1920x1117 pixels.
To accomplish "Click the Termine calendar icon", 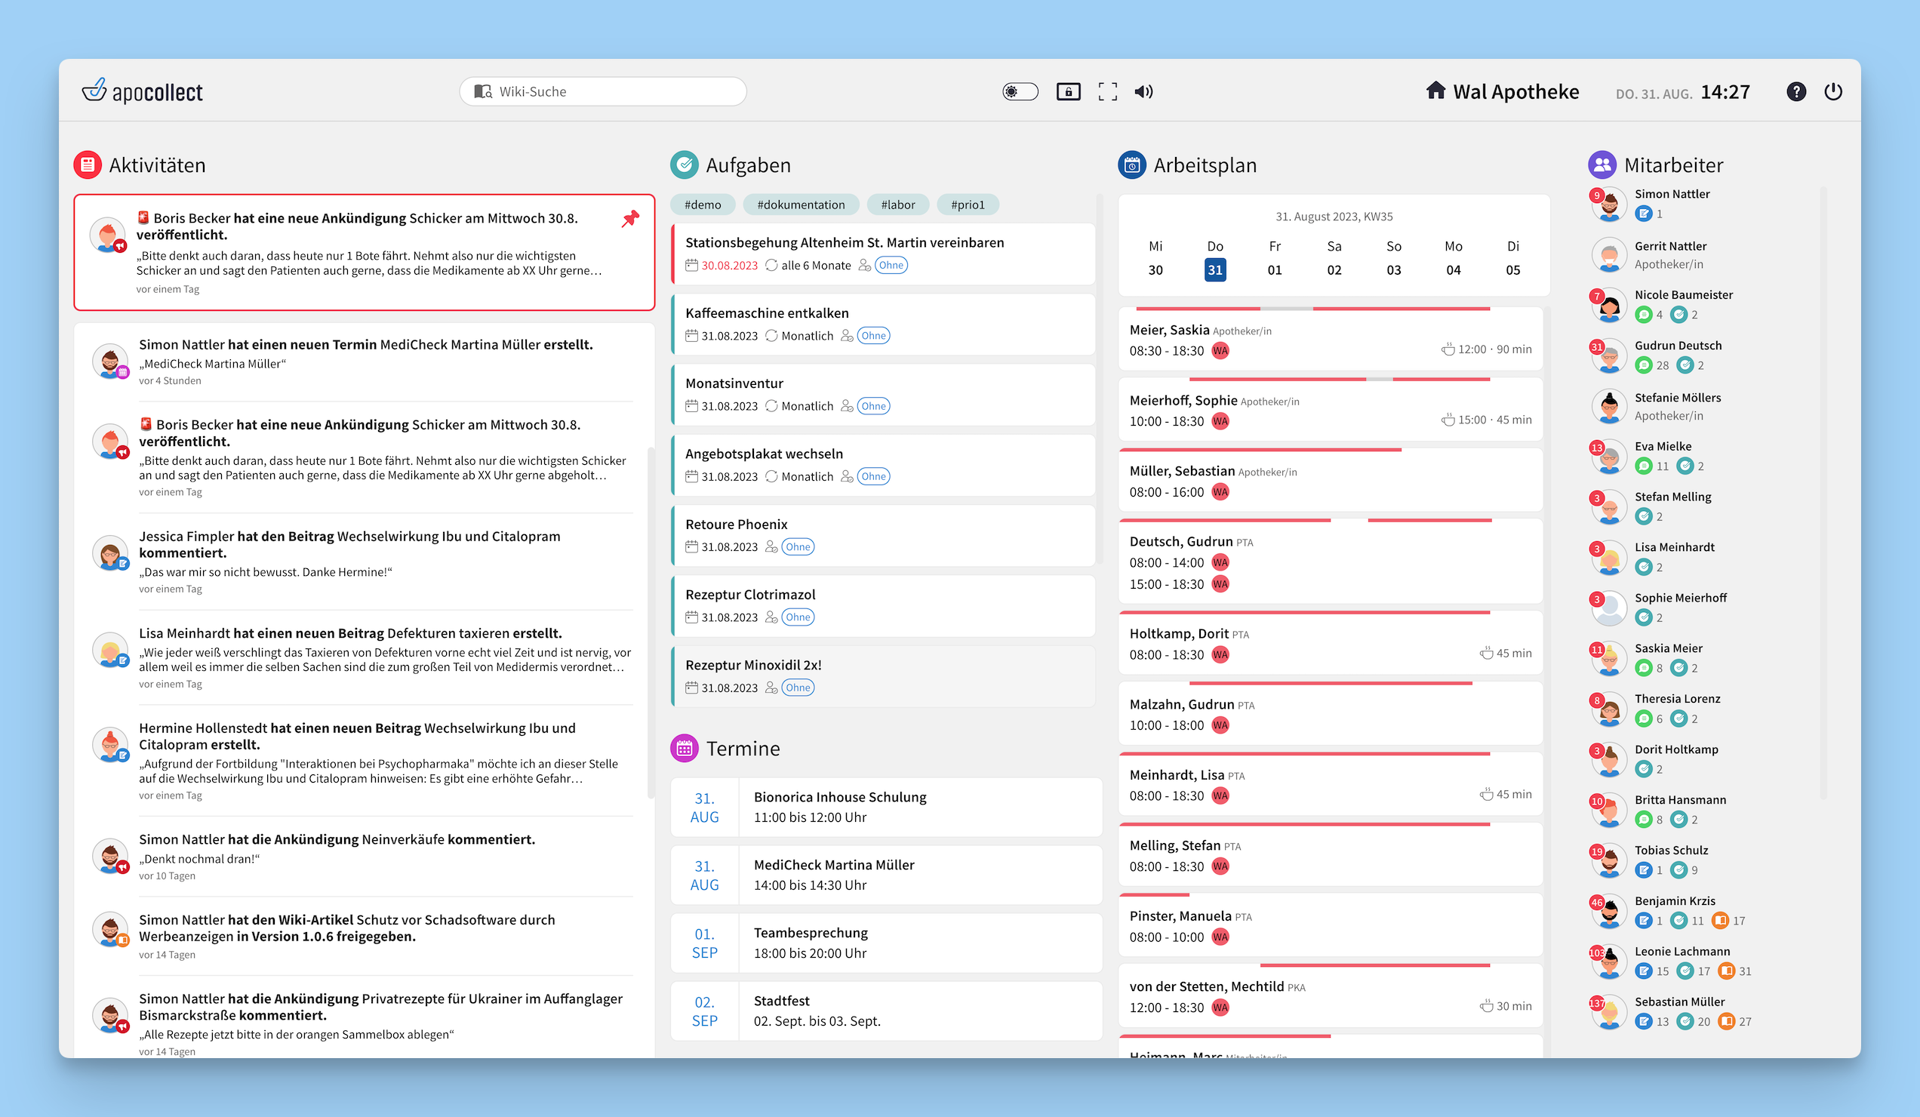I will (684, 748).
